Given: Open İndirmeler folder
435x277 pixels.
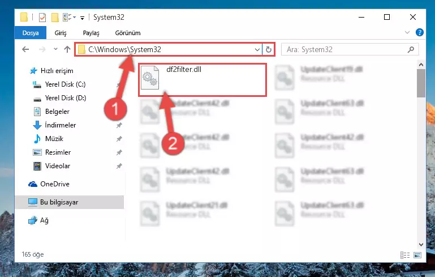Looking at the screenshot, I should pos(60,125).
